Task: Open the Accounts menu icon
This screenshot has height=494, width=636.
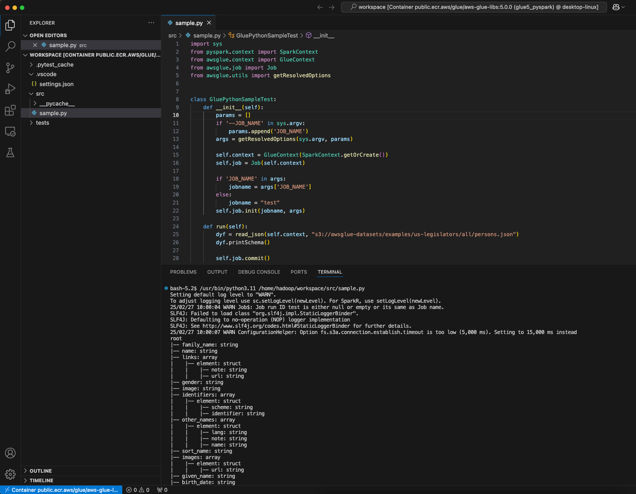Action: point(10,453)
